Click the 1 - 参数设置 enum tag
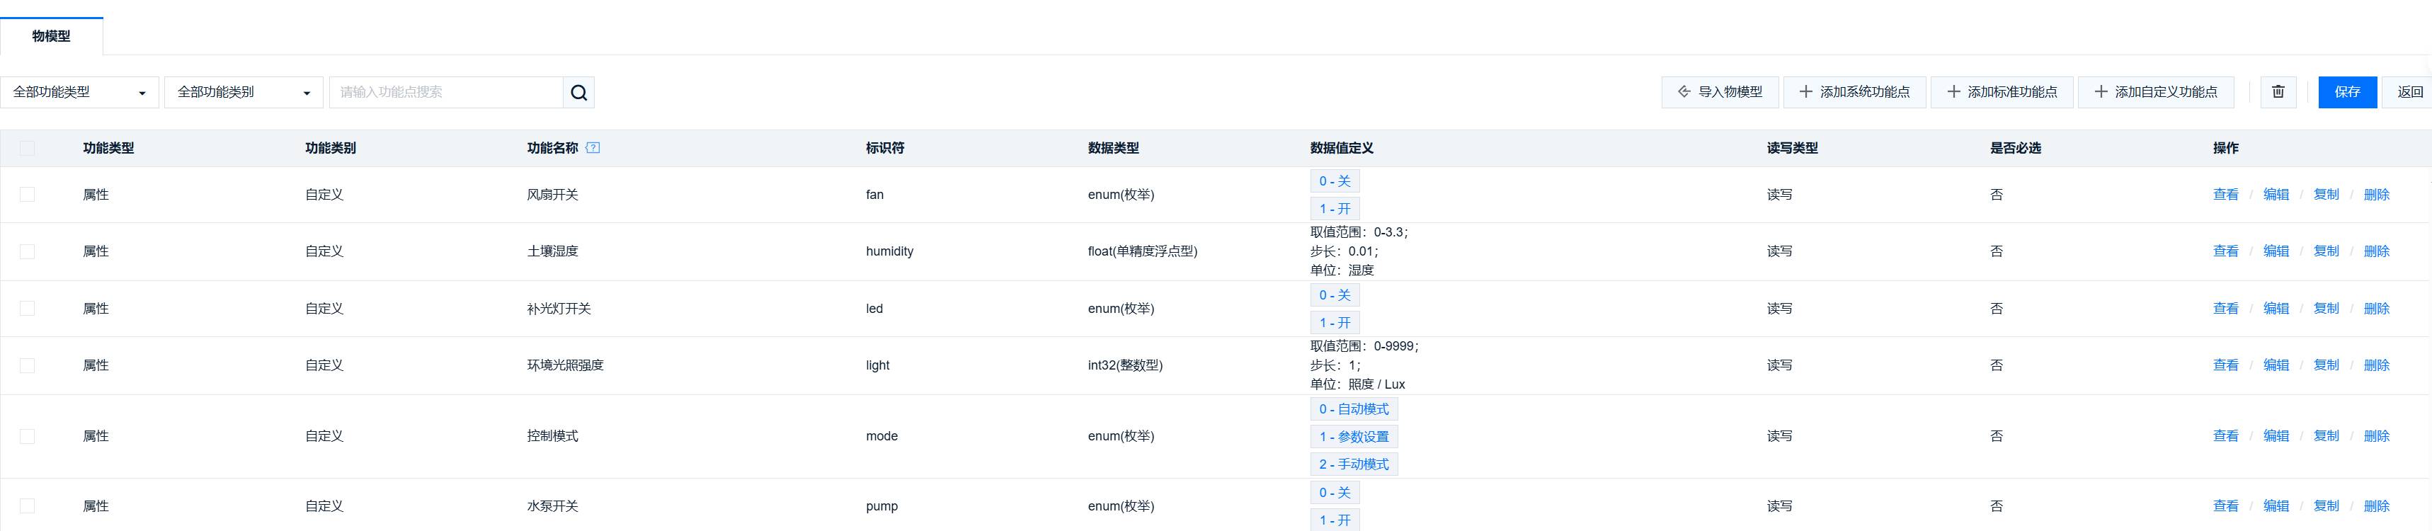 coord(1354,437)
